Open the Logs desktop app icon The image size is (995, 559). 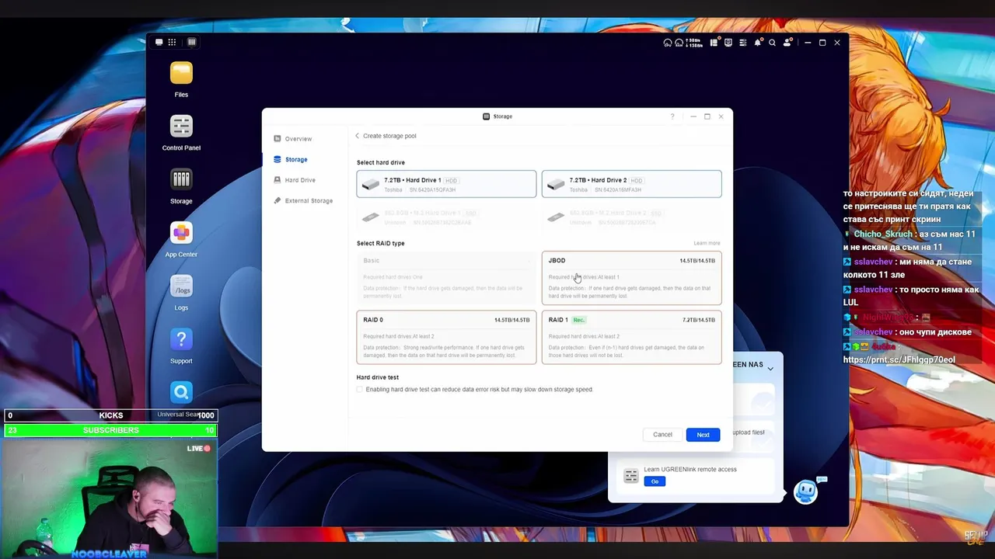[181, 286]
